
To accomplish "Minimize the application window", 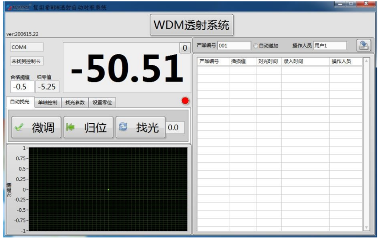I will (x=341, y=4).
